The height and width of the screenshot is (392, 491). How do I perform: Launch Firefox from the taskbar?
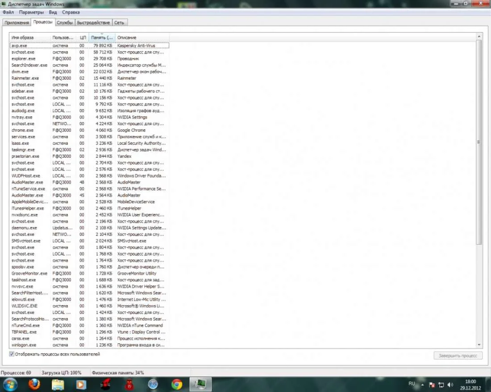(x=34, y=384)
